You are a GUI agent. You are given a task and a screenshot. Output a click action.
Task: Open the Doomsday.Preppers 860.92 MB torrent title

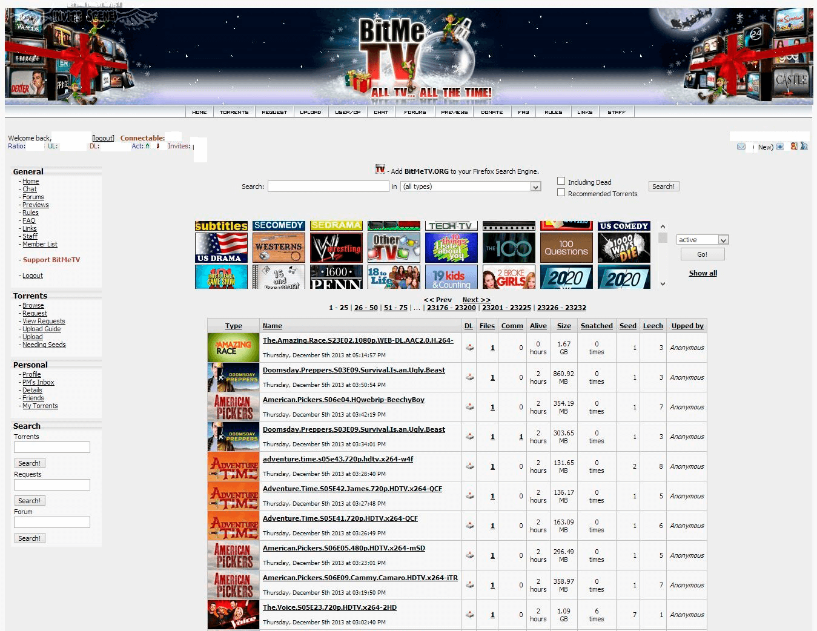(354, 370)
